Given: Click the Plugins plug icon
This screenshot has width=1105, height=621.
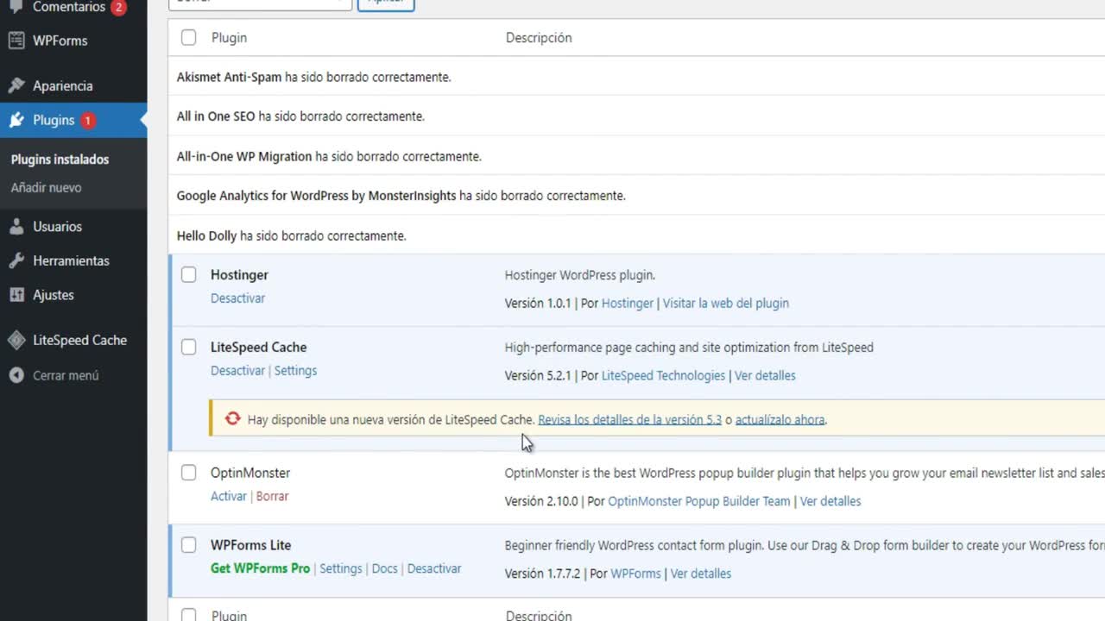Looking at the screenshot, I should (16, 120).
